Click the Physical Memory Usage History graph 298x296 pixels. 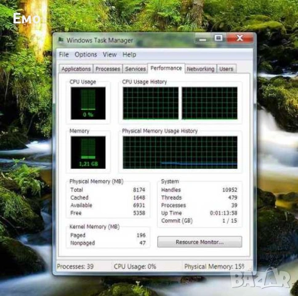(180, 152)
